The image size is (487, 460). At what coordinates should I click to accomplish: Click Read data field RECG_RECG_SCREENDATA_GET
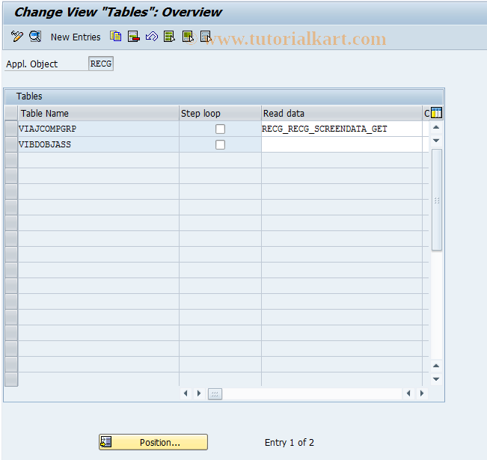tap(342, 129)
